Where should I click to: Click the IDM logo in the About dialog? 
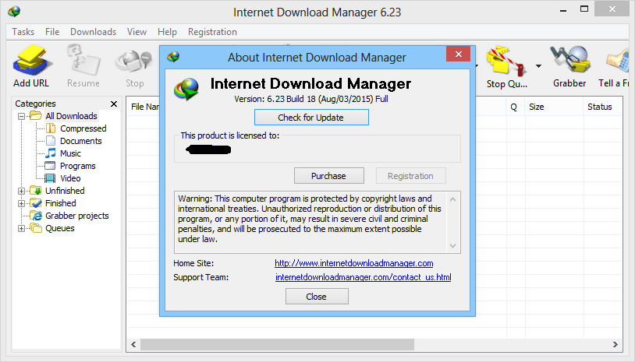pyautogui.click(x=186, y=89)
